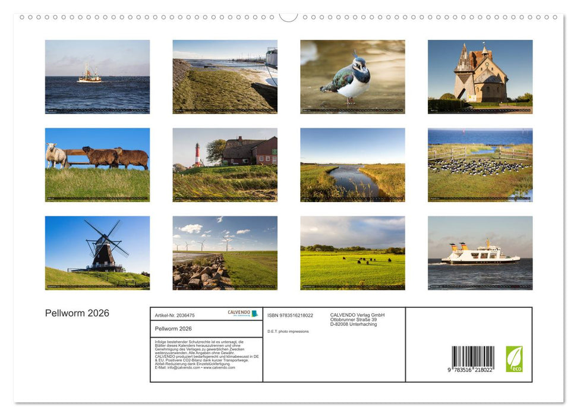Screen dimensions: 577x416
Task: Select the fishing boat photo
Action: click(x=97, y=76)
